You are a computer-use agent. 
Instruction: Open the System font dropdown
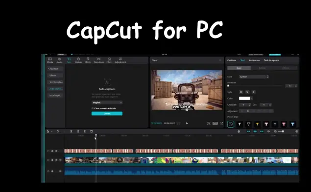pos(253,77)
